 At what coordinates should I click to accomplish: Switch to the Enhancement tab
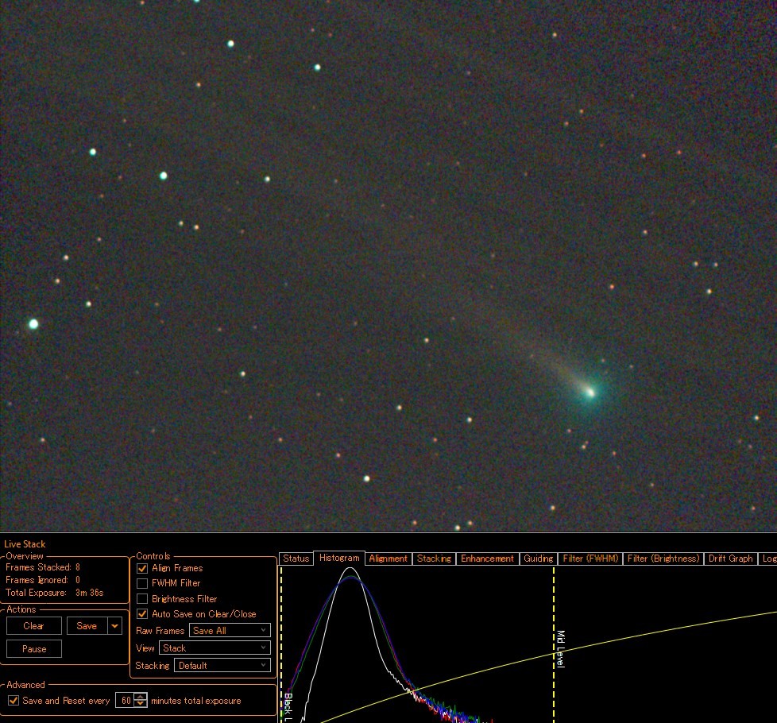coord(487,559)
